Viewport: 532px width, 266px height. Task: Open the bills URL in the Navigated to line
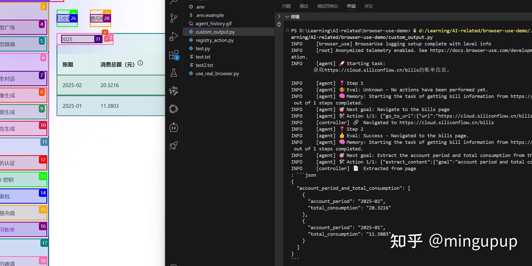coord(446,123)
